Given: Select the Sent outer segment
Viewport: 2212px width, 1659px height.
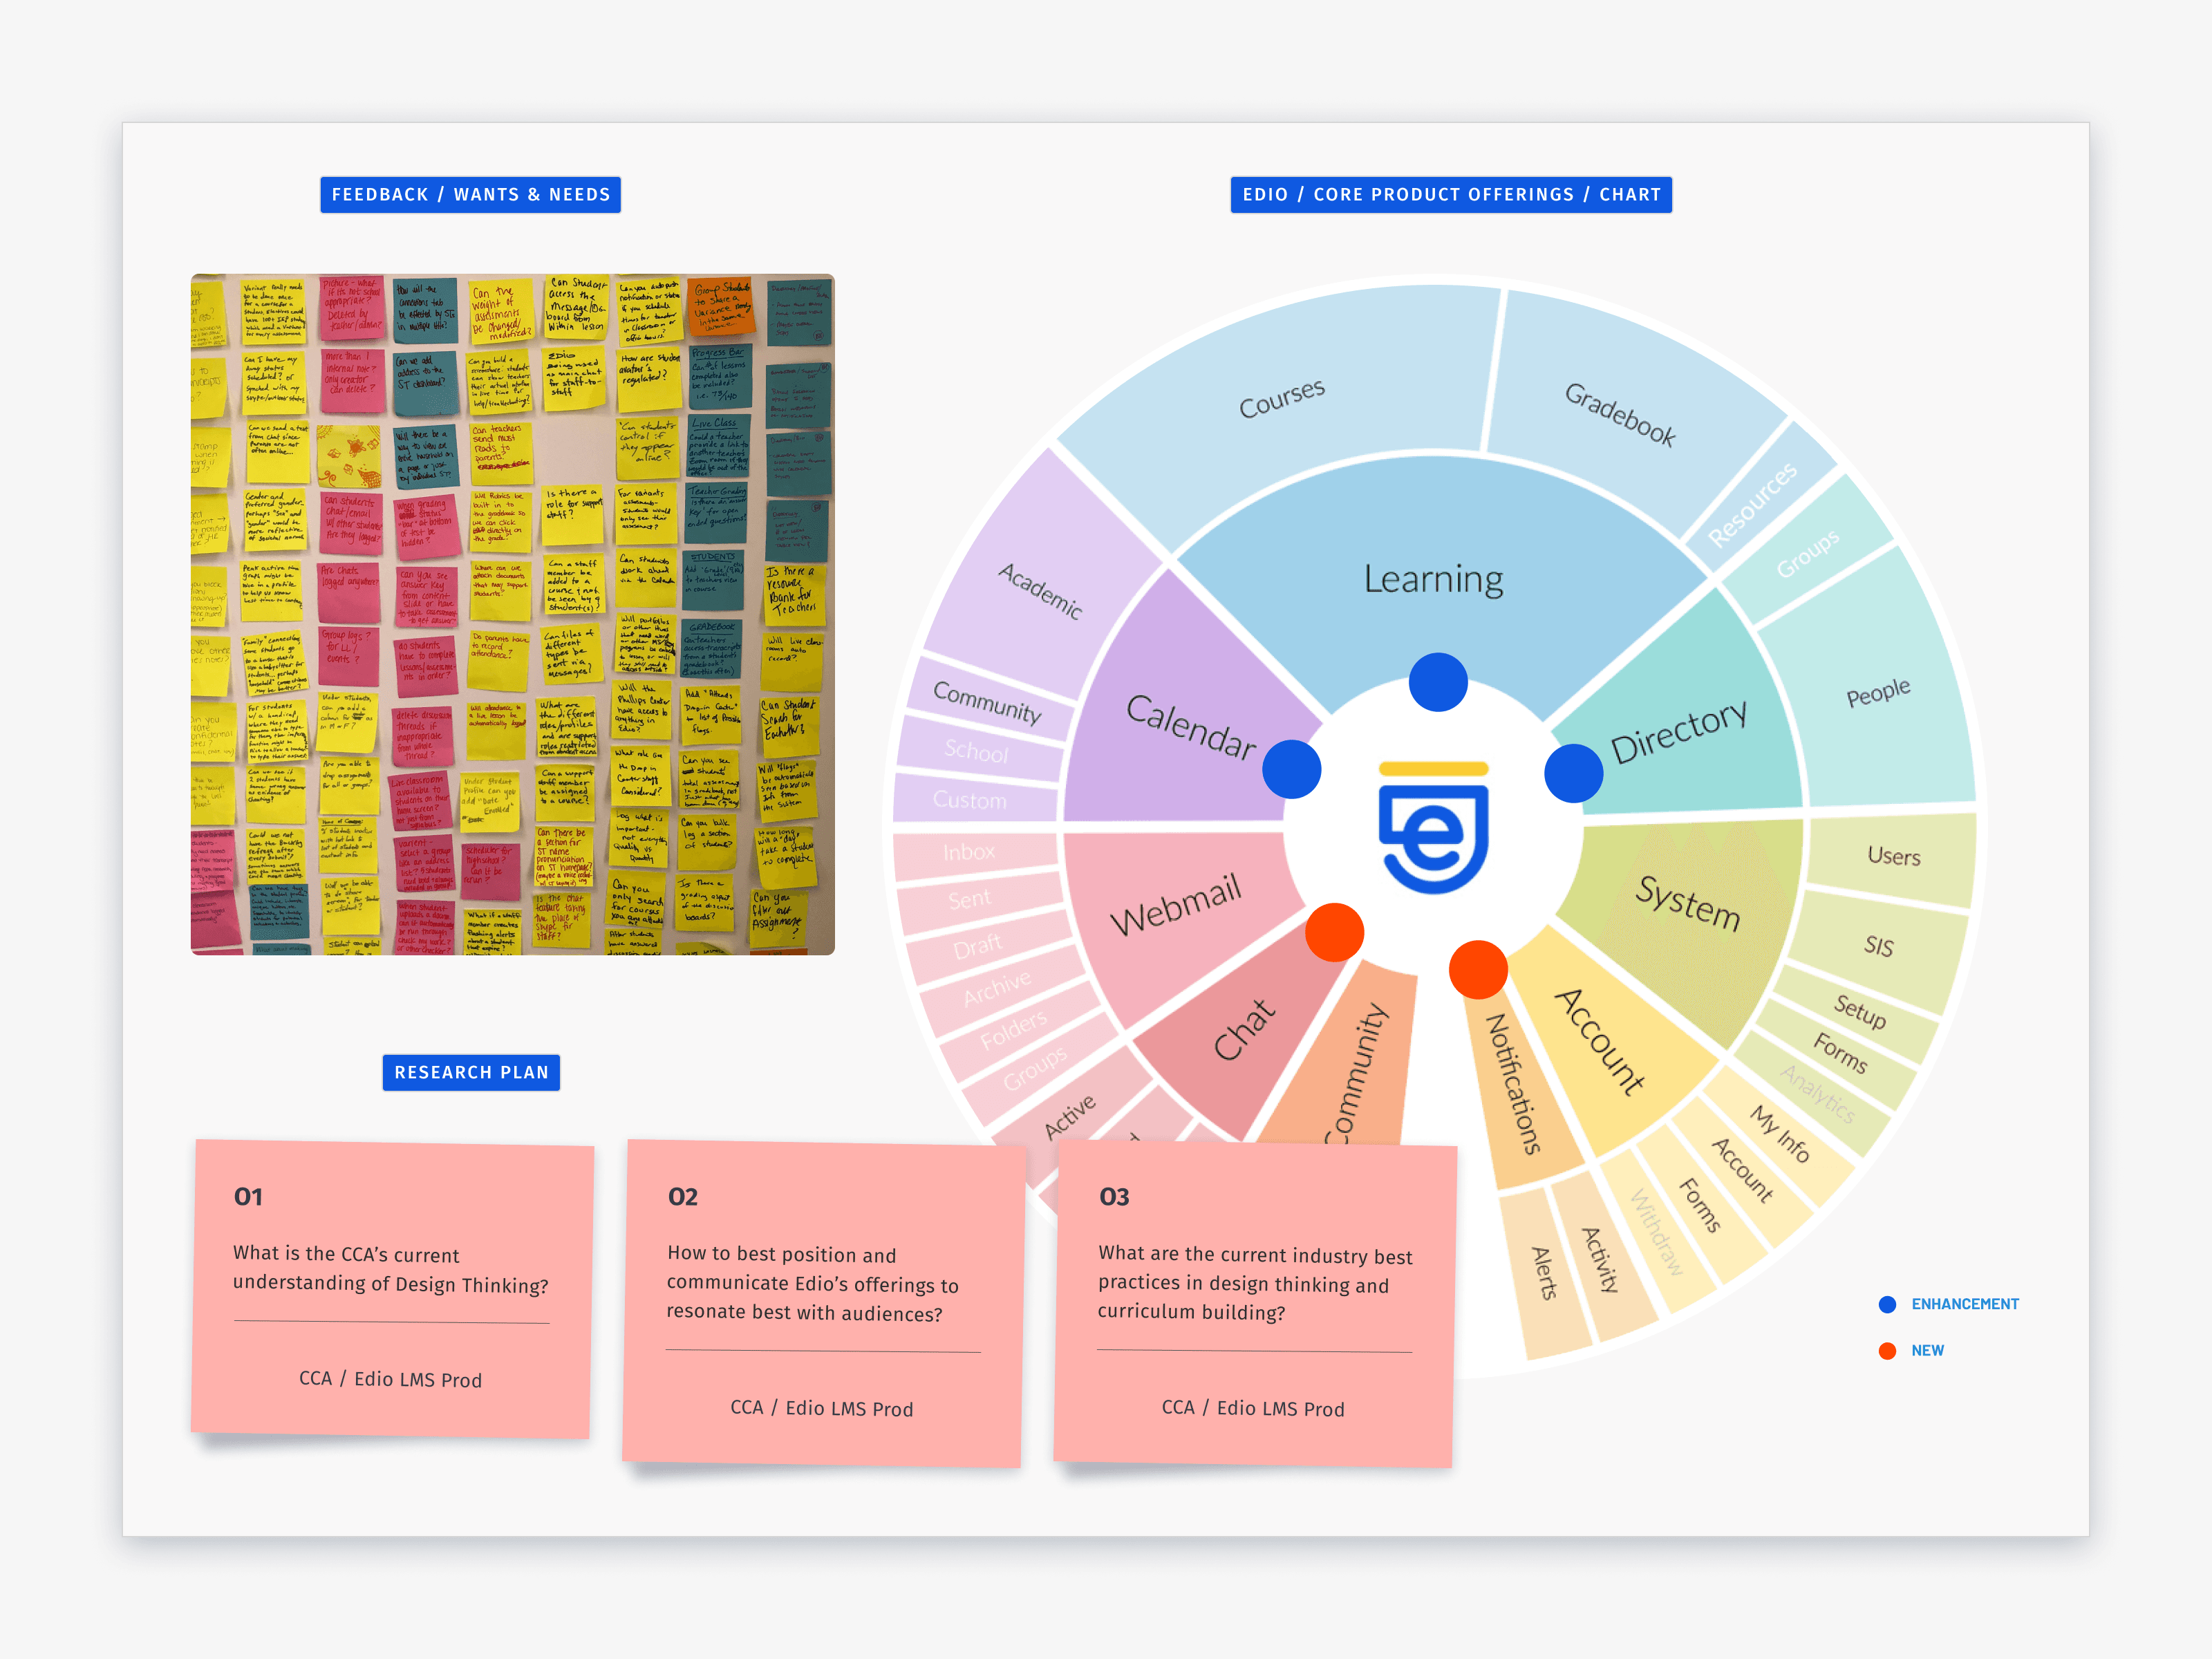Looking at the screenshot, I should coord(970,899).
